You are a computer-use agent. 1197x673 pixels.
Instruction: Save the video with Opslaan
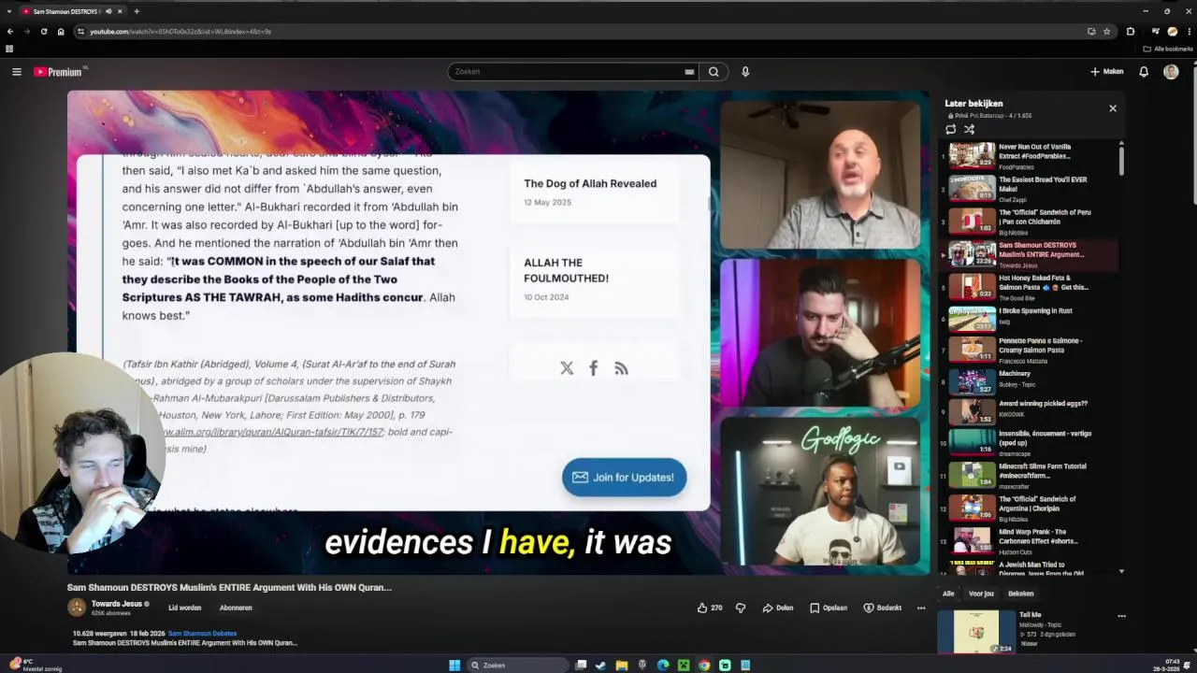(829, 608)
